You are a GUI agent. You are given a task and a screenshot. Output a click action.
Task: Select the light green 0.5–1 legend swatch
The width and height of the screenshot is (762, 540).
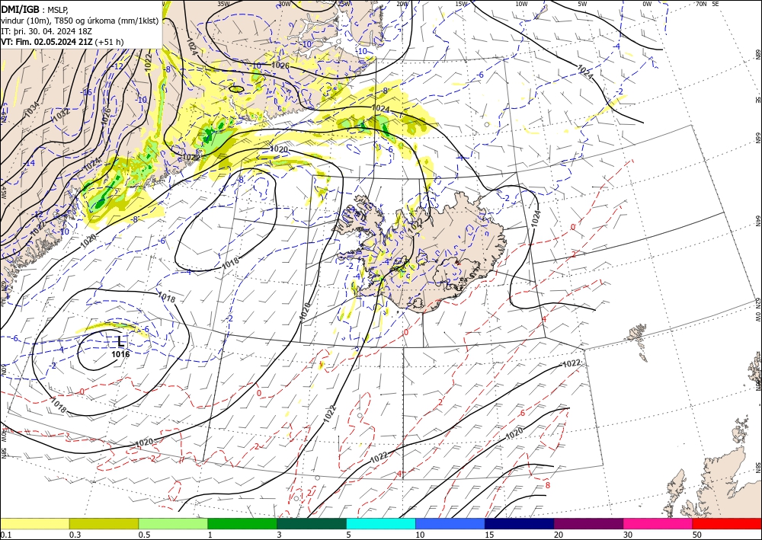coord(173,523)
